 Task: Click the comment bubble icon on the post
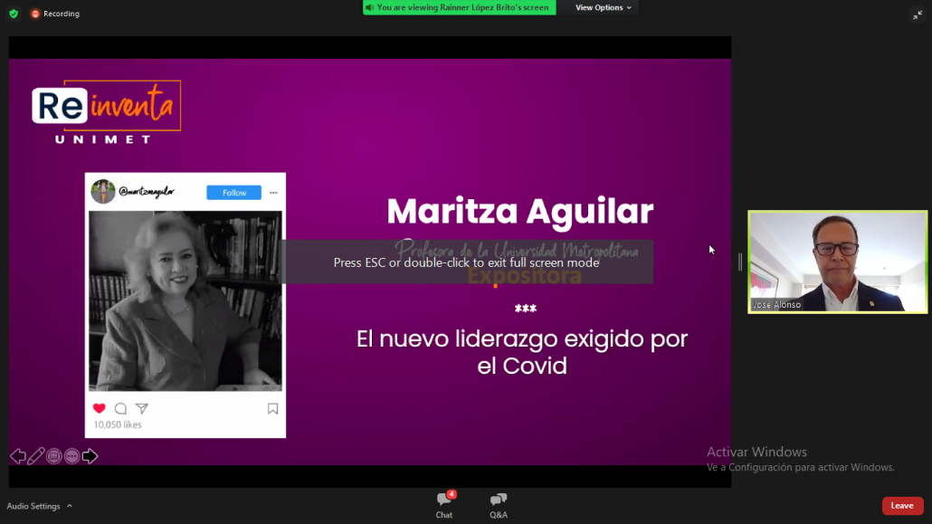point(120,409)
